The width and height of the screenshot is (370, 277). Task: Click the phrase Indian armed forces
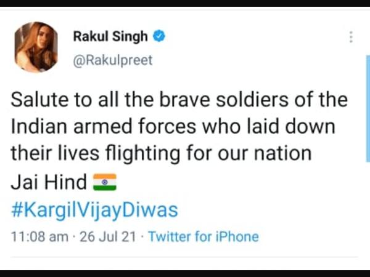click(x=104, y=127)
